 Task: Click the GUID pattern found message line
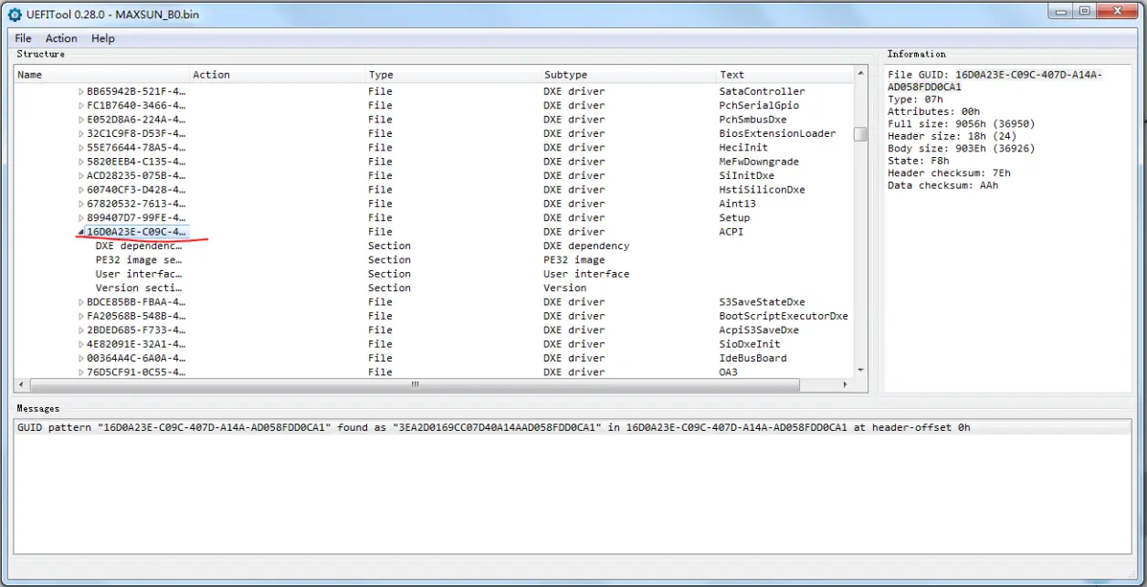pyautogui.click(x=494, y=427)
